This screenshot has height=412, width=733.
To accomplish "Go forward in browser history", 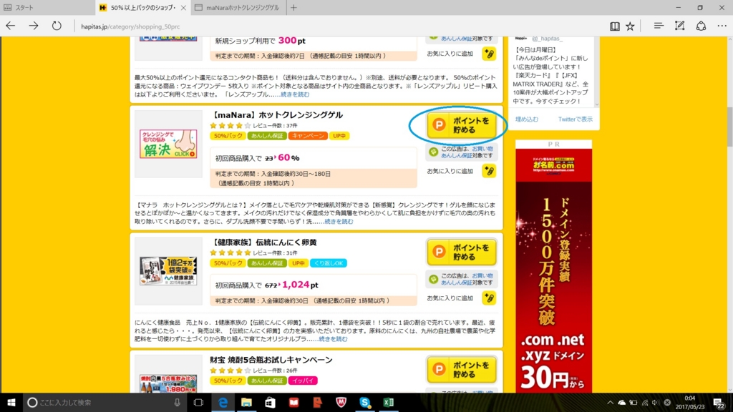I will point(33,26).
